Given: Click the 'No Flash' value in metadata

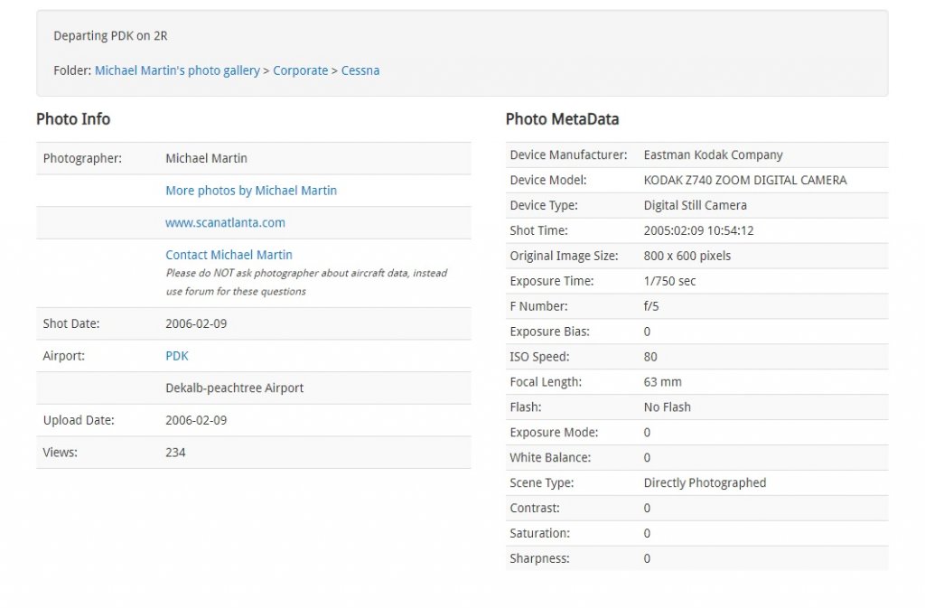Looking at the screenshot, I should click(667, 407).
